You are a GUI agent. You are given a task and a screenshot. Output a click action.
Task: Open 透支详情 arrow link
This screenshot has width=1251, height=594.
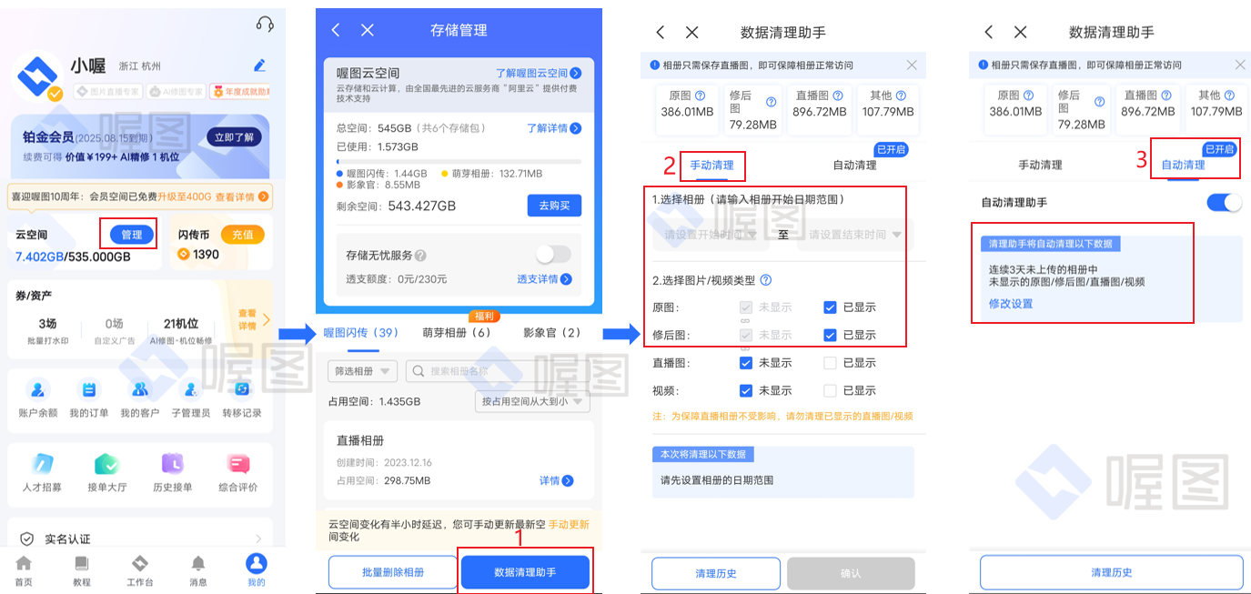click(544, 279)
